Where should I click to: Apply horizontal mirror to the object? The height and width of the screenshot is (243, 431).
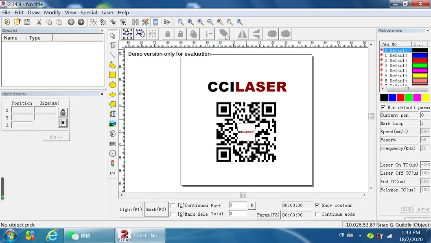[x=242, y=34]
